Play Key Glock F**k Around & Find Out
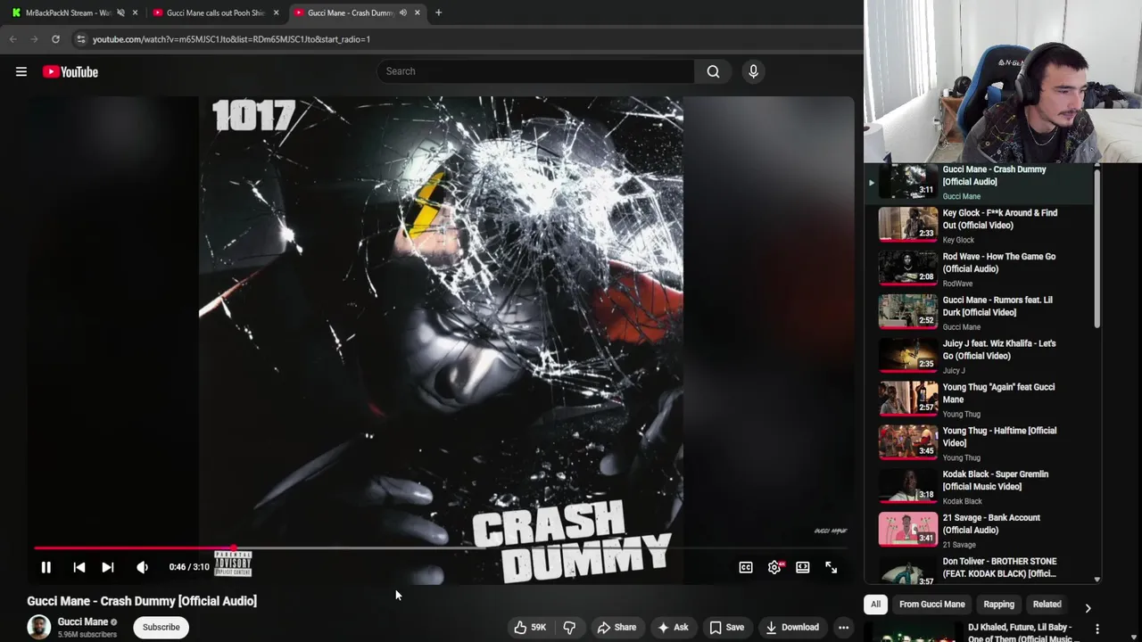This screenshot has height=642, width=1142. click(x=908, y=224)
